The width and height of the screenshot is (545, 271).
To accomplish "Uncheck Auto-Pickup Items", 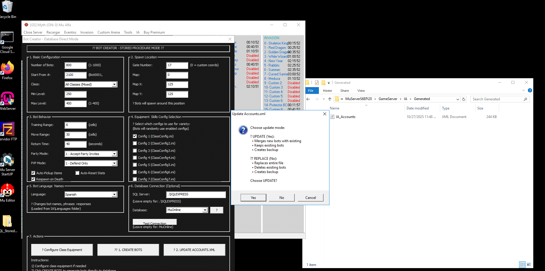I will tap(33, 173).
